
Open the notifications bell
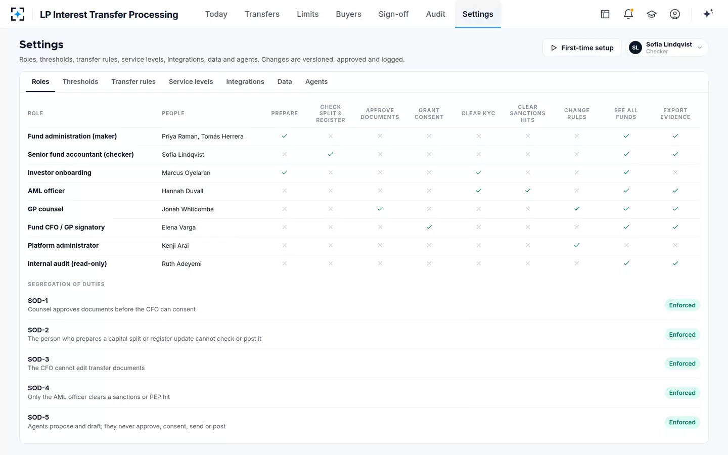click(628, 14)
